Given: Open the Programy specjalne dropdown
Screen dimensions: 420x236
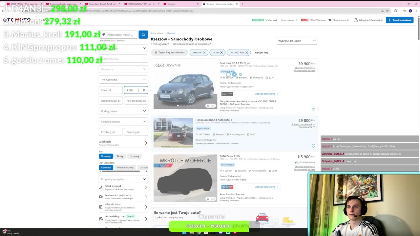Looking at the screenshot, I should click(123, 179).
